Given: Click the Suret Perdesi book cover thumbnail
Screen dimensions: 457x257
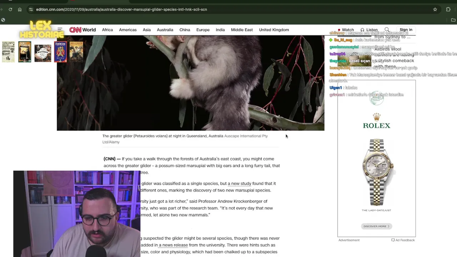Looking at the screenshot, I should tap(25, 52).
